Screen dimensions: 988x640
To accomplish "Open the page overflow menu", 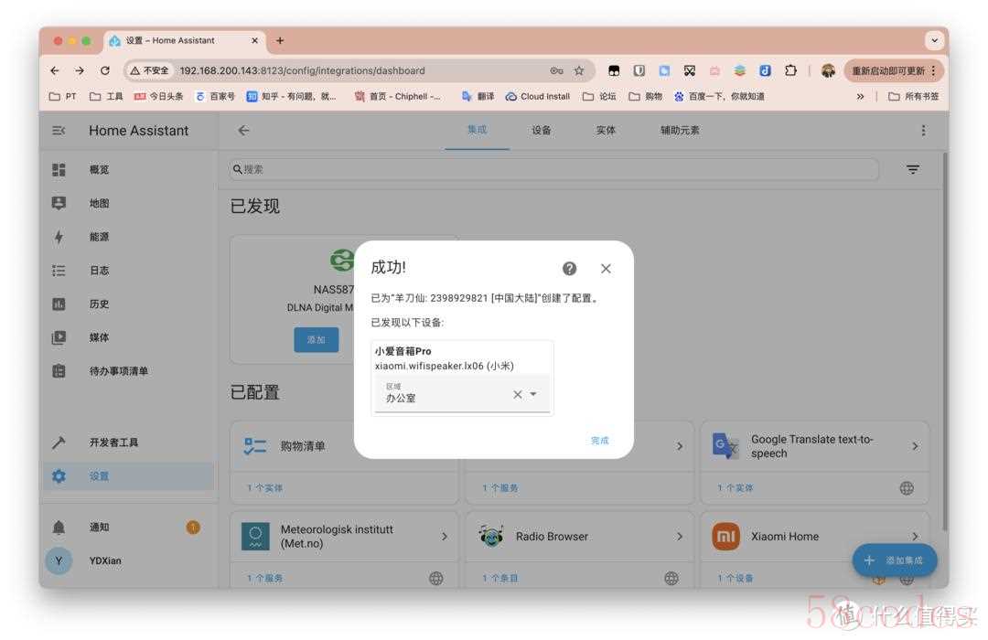I will (x=923, y=131).
